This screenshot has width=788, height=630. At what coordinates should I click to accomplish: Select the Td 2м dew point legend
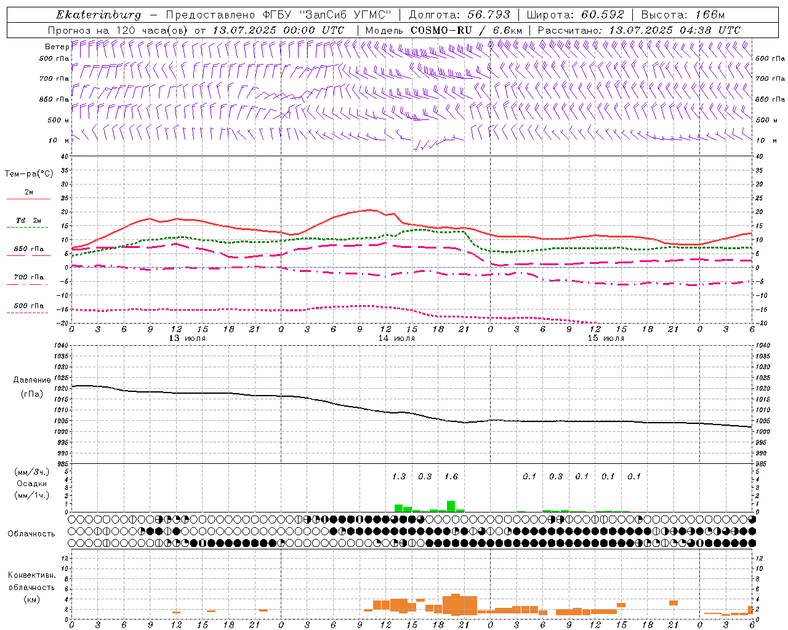28,221
